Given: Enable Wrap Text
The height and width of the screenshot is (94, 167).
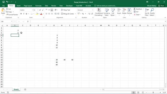Looking at the screenshot, I should 65,10.
